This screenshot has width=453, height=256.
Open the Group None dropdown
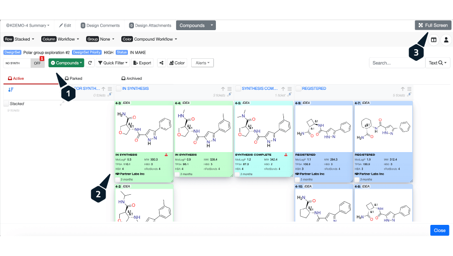coord(100,39)
